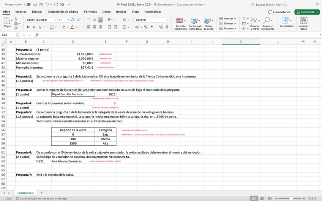Switch to the Insertar ribbon tab

[x=21, y=12]
